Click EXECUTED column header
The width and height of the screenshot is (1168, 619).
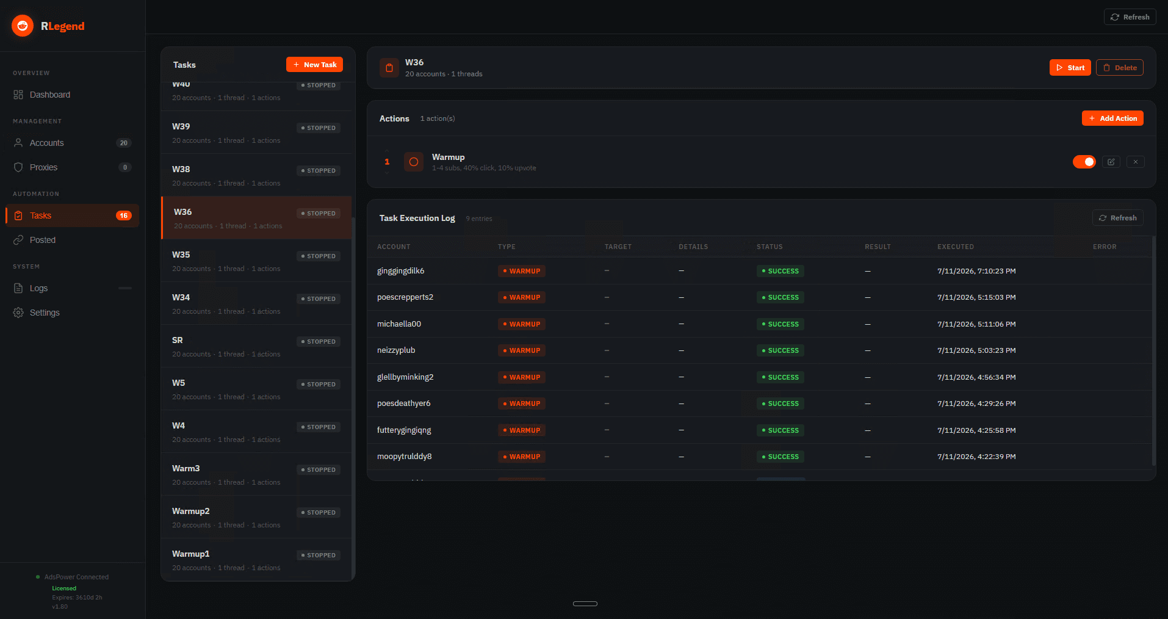(956, 247)
